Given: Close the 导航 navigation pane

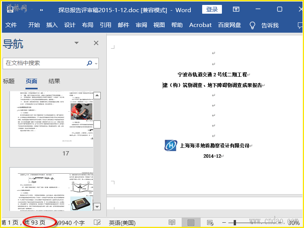Looking at the screenshot, I should click(96, 43).
